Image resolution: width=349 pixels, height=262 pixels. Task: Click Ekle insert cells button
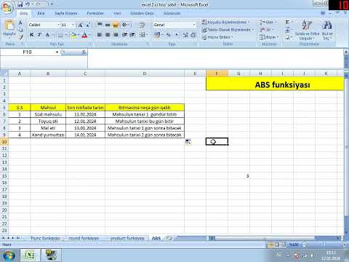[x=268, y=22]
